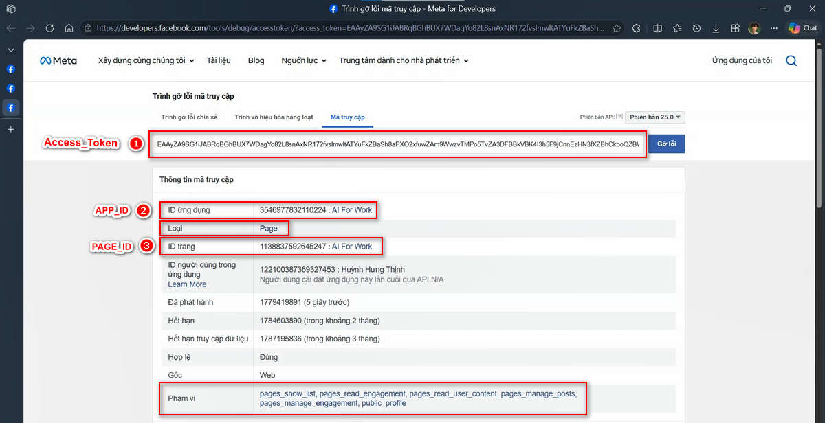Open the pages_manage_engagement scope link
The image size is (825, 423).
click(309, 403)
